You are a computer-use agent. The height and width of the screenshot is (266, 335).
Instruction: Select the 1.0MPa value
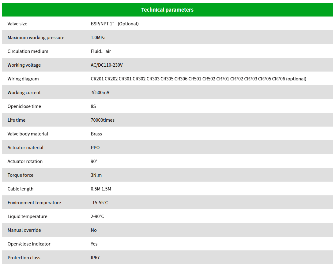(x=98, y=38)
